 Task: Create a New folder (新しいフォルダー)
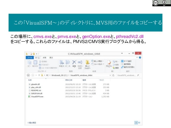[x=87, y=65]
